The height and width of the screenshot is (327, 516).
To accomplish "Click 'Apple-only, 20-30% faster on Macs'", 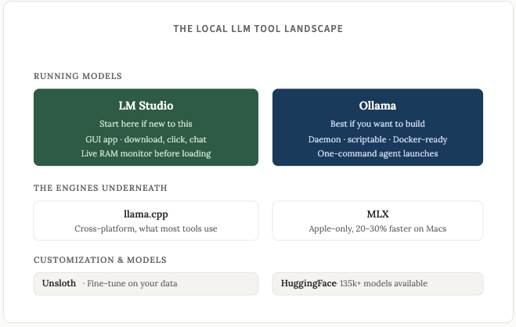I will pyautogui.click(x=377, y=228).
